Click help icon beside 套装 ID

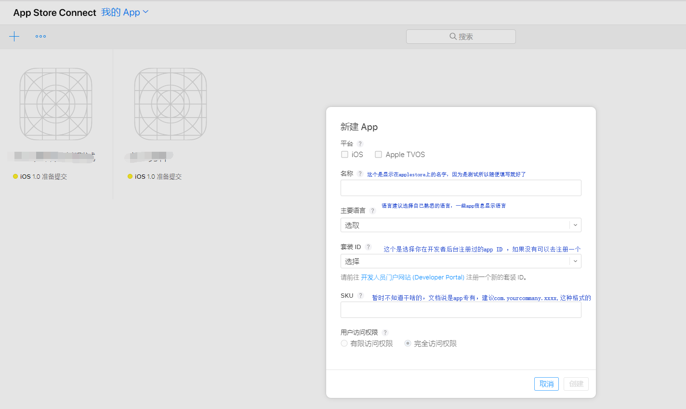pos(369,247)
